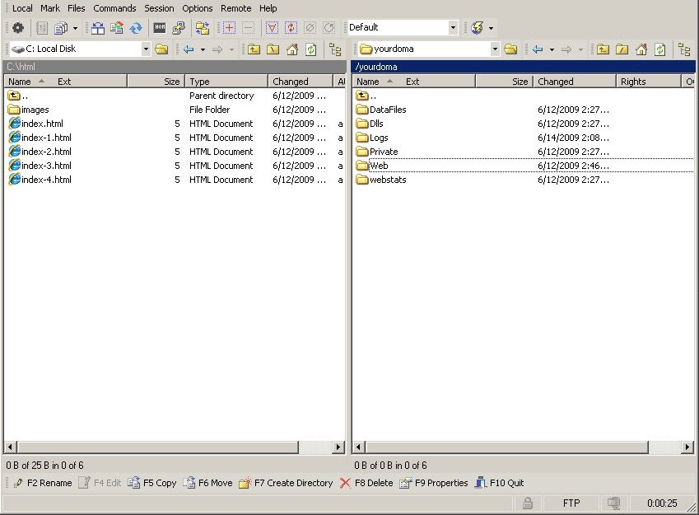This screenshot has width=699, height=515.
Task: Open the terminal console icon
Action: 160,28
